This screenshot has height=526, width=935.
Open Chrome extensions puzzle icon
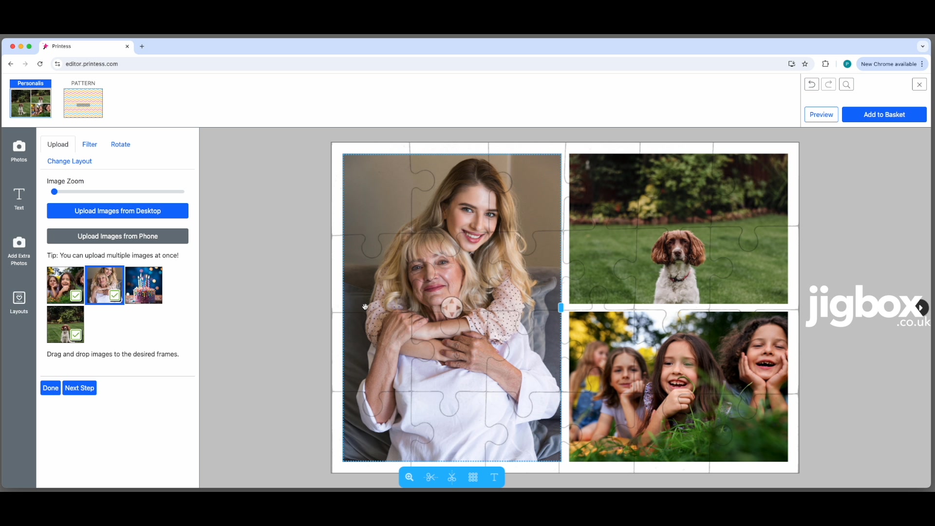[x=825, y=64]
